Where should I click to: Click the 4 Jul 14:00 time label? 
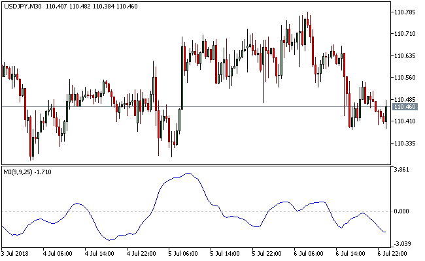click(x=99, y=254)
